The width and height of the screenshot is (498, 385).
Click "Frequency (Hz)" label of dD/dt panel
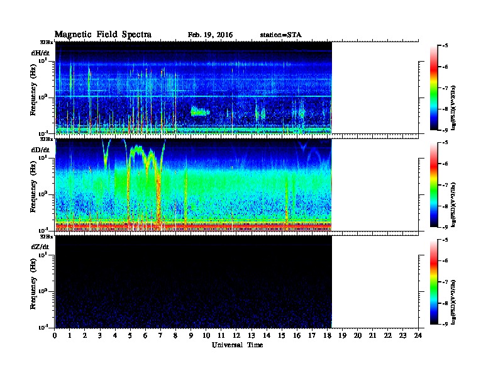tap(33, 187)
